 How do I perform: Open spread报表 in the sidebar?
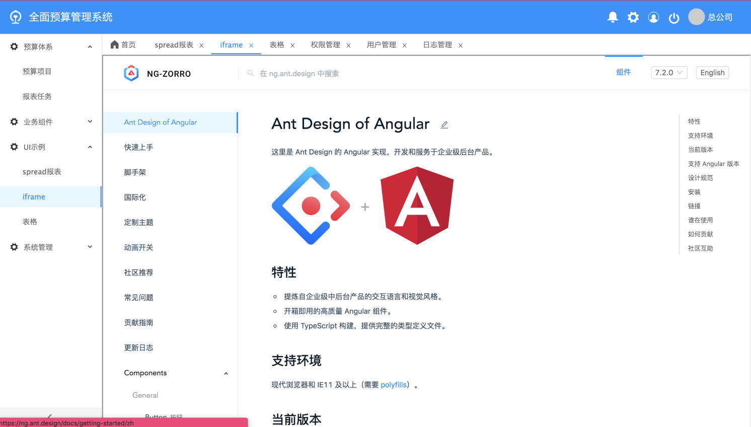tap(42, 172)
